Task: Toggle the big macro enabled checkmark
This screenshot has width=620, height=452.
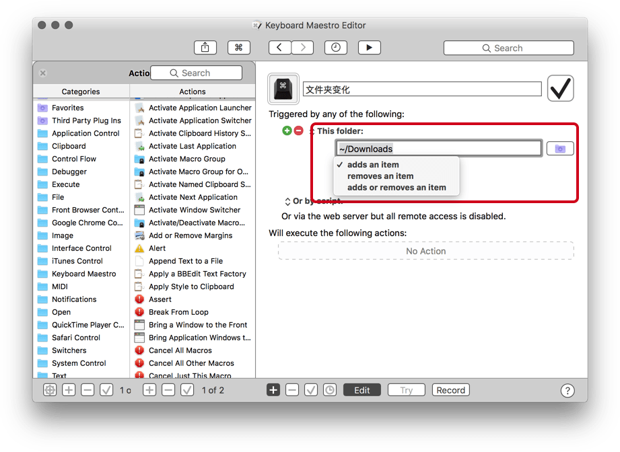Action: click(x=560, y=88)
